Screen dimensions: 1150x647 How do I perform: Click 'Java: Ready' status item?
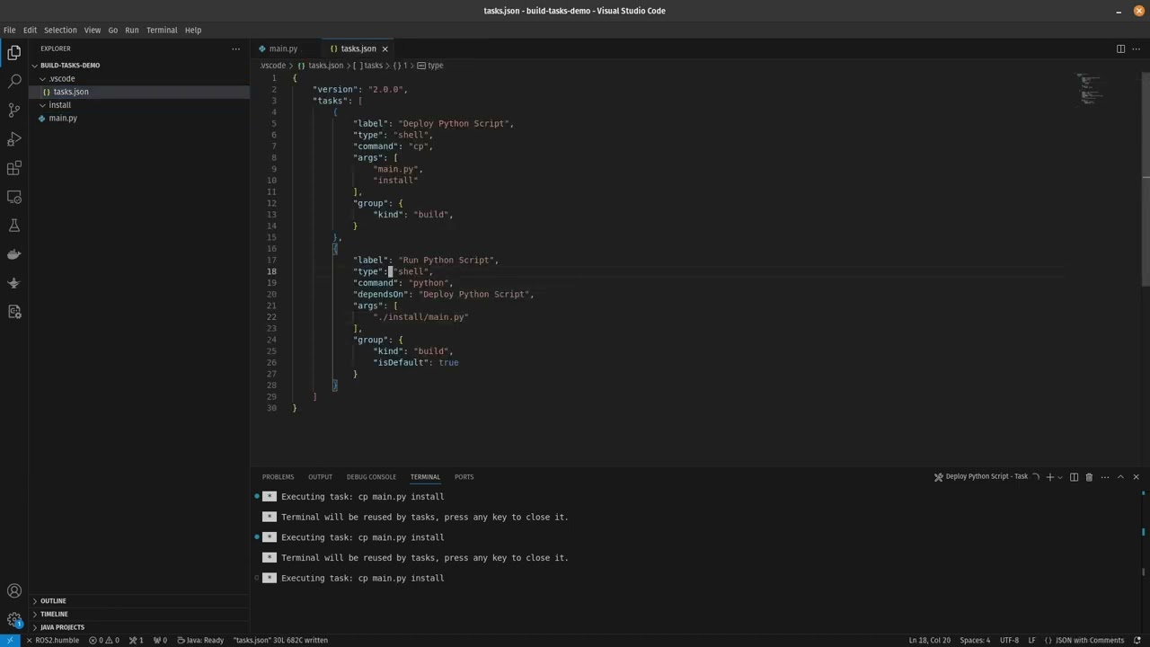point(200,641)
